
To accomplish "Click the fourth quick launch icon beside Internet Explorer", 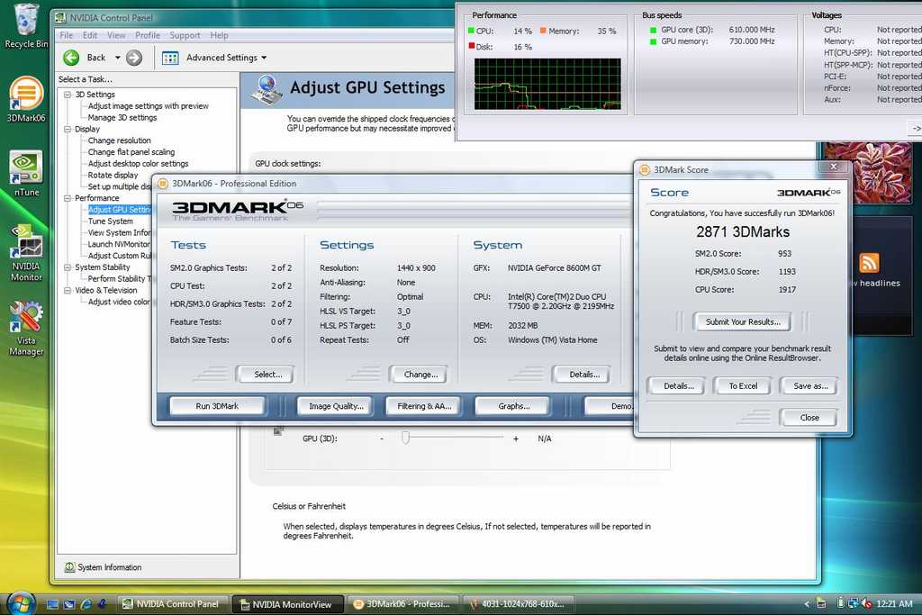I will tap(102, 604).
